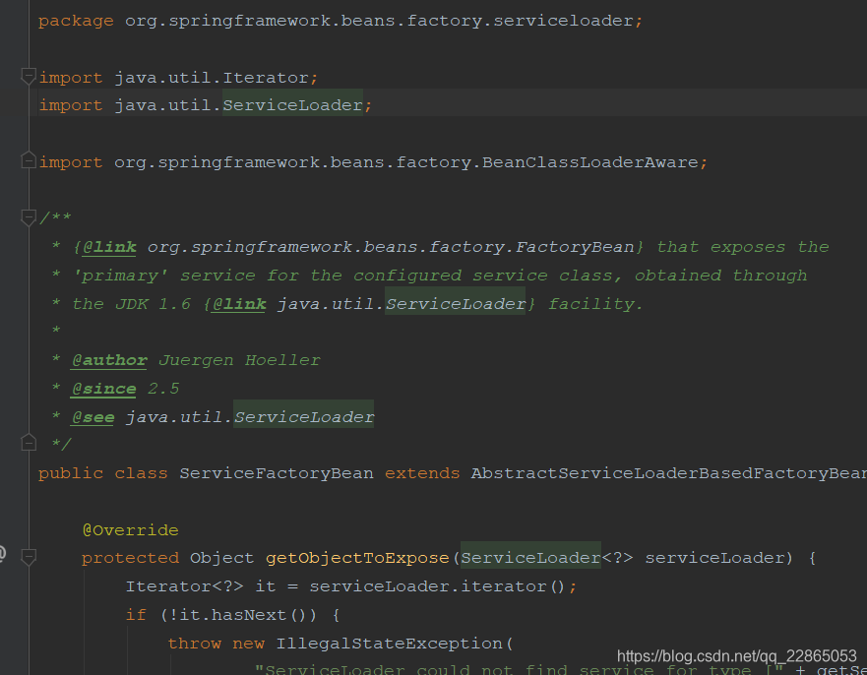The width and height of the screenshot is (867, 675).
Task: Click the @Override annotation
Action: (131, 530)
